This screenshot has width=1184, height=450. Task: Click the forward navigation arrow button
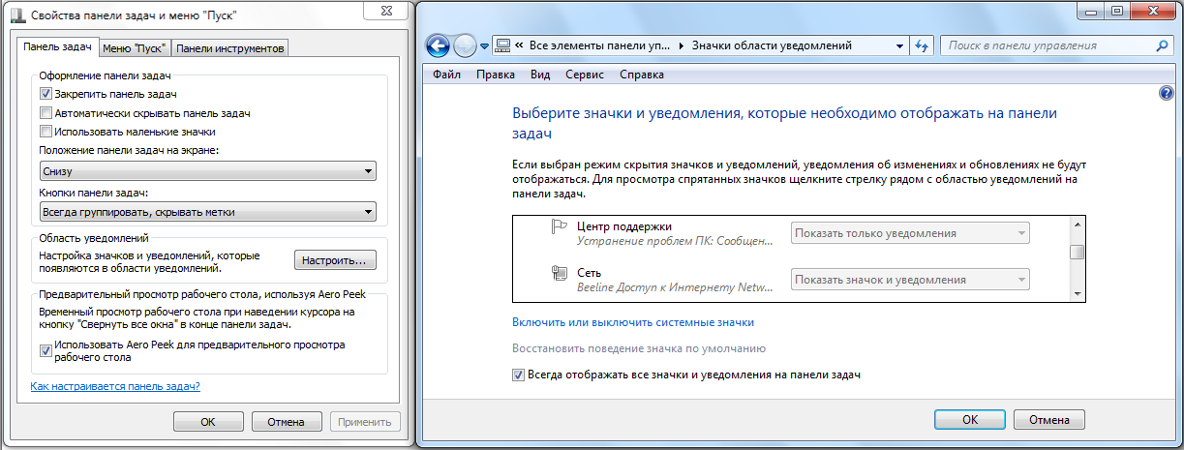(465, 45)
